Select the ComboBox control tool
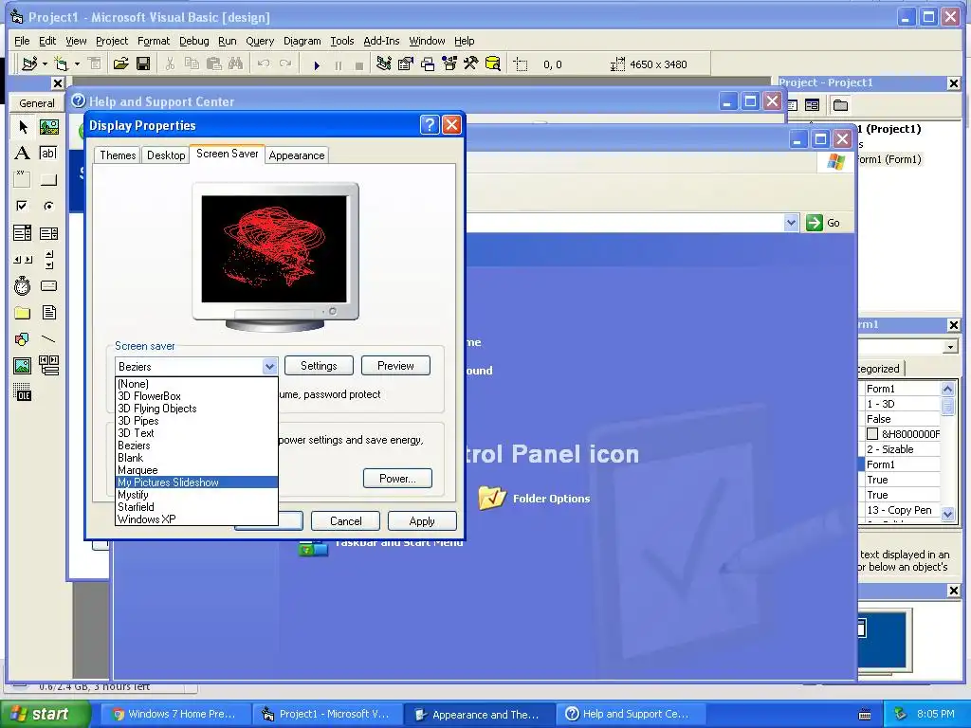This screenshot has height=728, width=971. (x=23, y=233)
